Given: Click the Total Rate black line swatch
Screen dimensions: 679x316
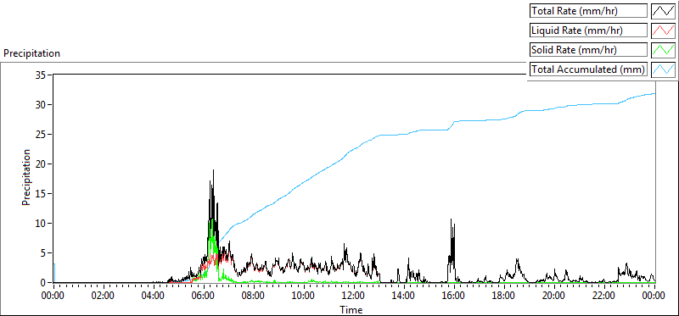Looking at the screenshot, I should click(663, 11).
